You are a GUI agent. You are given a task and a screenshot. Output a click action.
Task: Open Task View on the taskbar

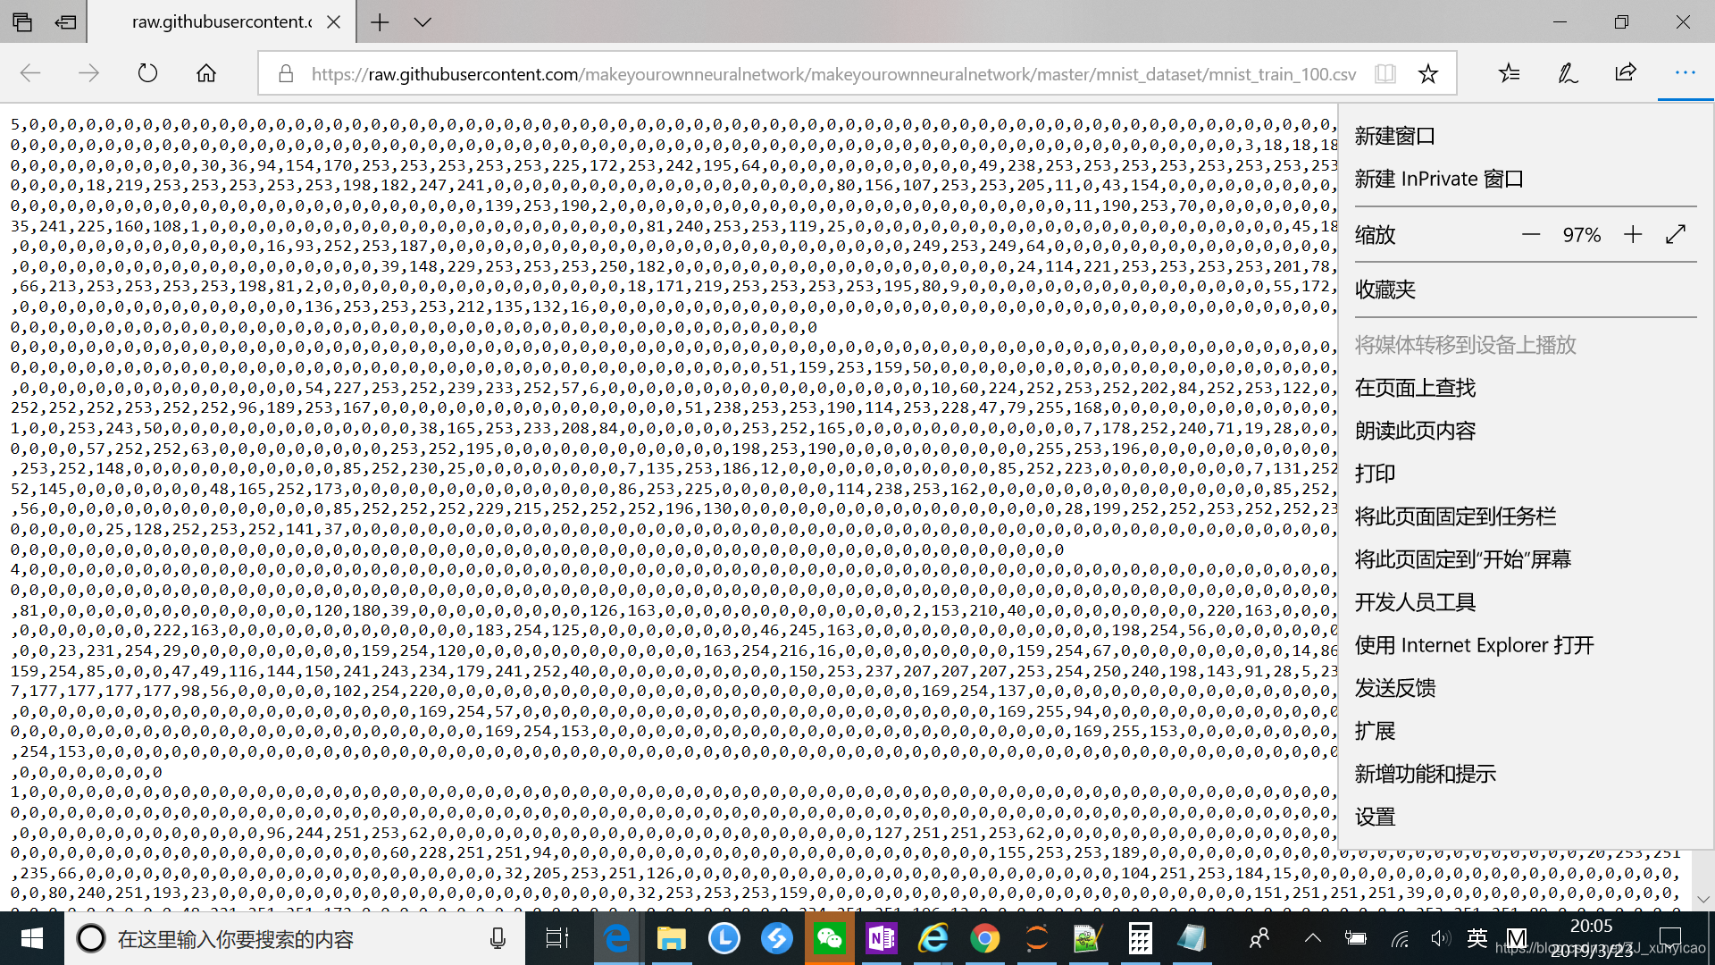[x=557, y=938]
